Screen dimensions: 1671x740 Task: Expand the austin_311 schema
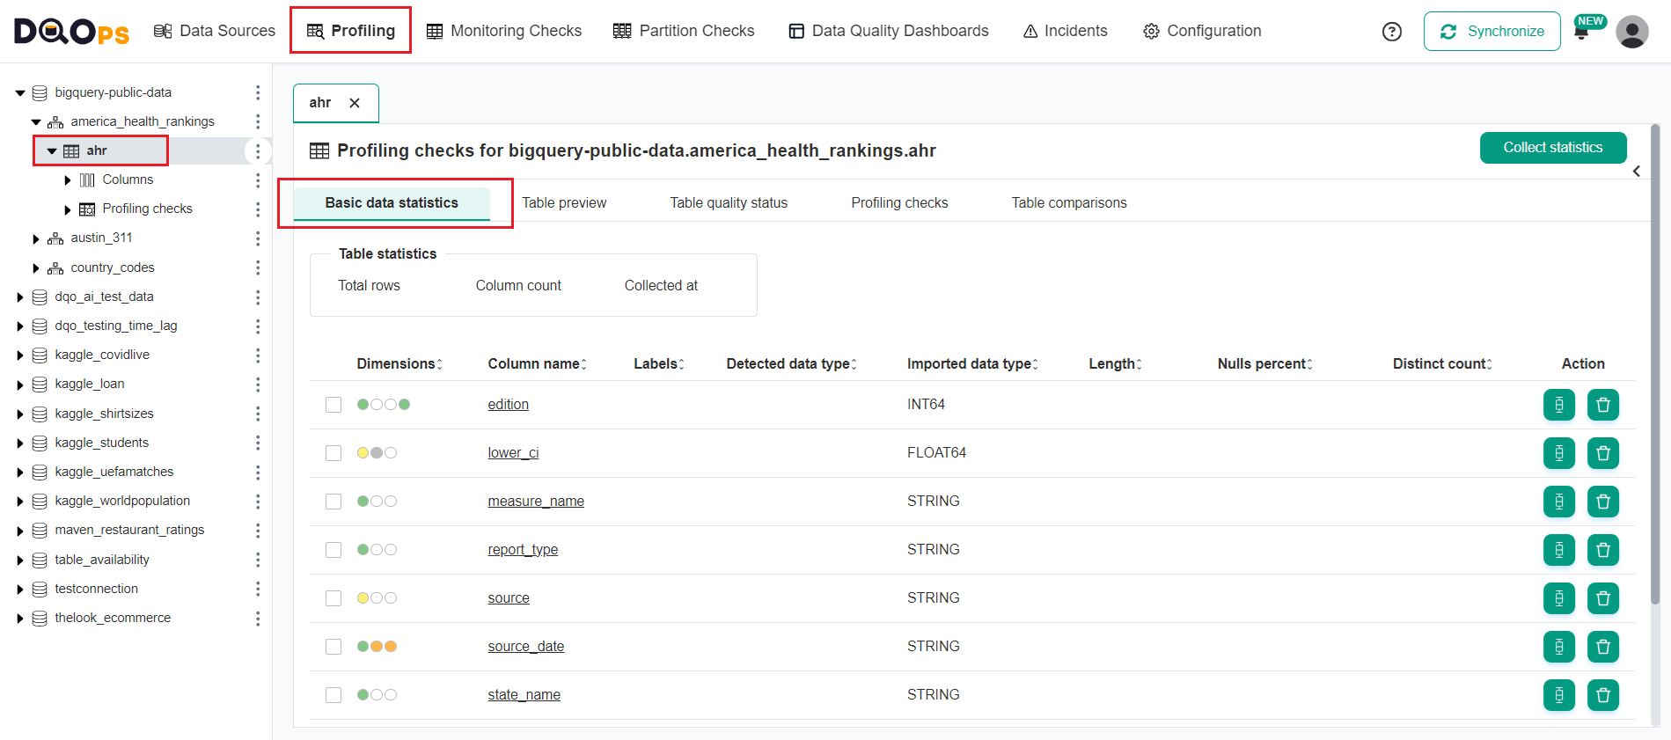coord(36,238)
